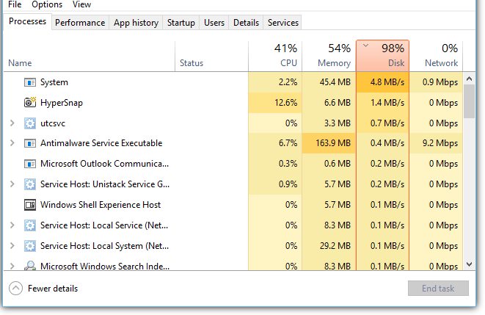Click the scrollbar down arrow
The height and width of the screenshot is (315, 485).
pos(470,264)
